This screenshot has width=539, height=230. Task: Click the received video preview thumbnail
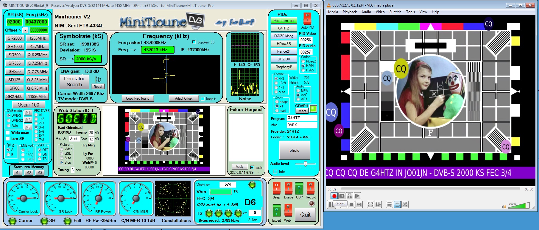pos(164,140)
